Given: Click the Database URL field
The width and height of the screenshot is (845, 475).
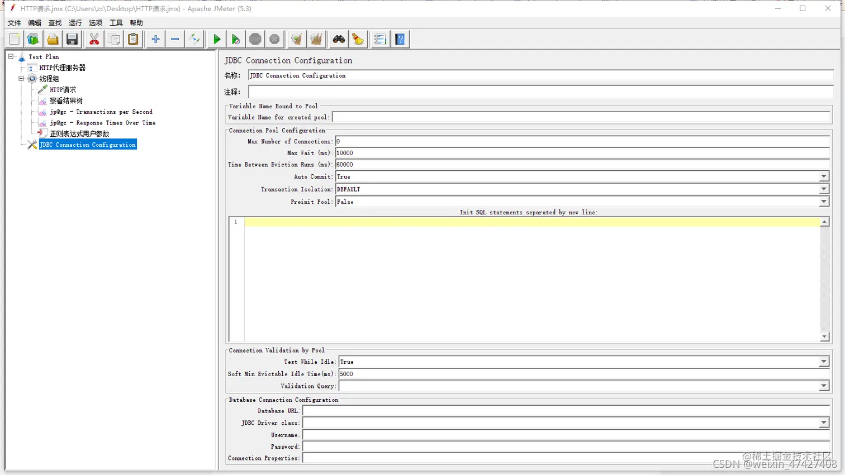Looking at the screenshot, I should click(x=566, y=411).
